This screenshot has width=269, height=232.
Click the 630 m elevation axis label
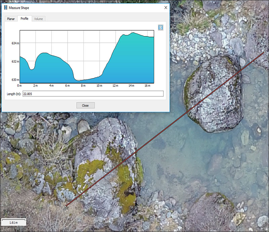click(x=15, y=79)
